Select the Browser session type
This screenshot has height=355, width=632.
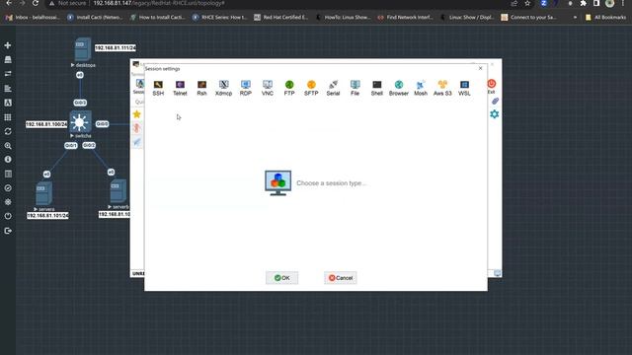tap(399, 88)
